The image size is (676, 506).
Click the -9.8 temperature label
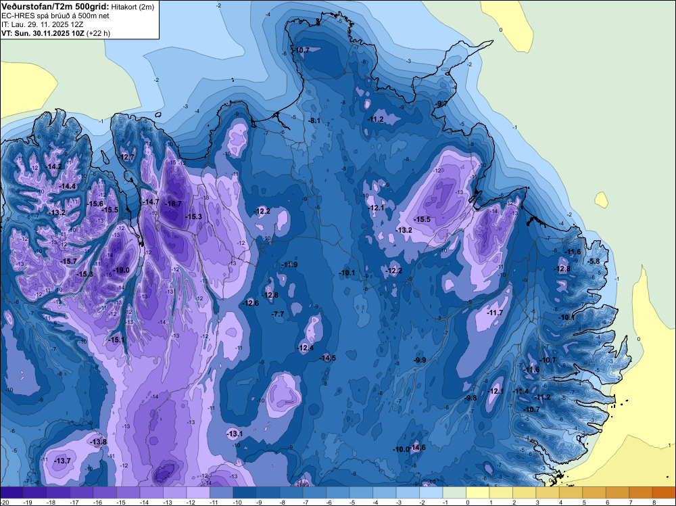pyautogui.click(x=470, y=398)
